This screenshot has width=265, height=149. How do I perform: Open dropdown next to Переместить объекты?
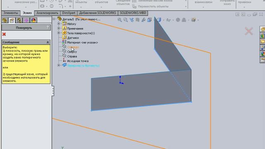(186, 7)
